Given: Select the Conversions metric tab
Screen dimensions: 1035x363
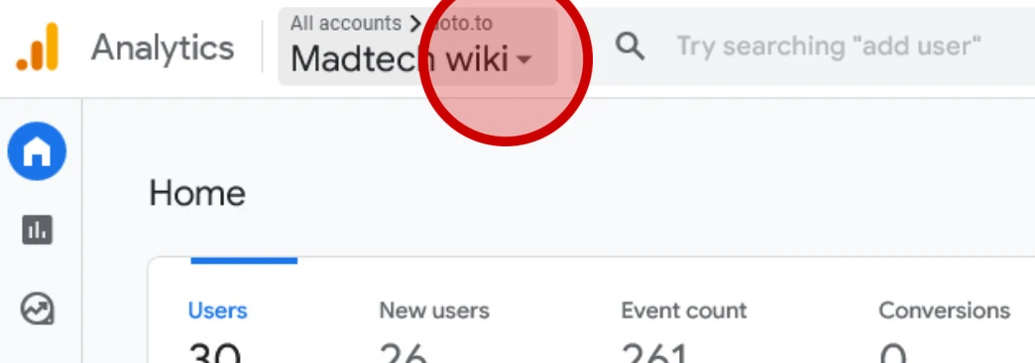Looking at the screenshot, I should [x=944, y=311].
